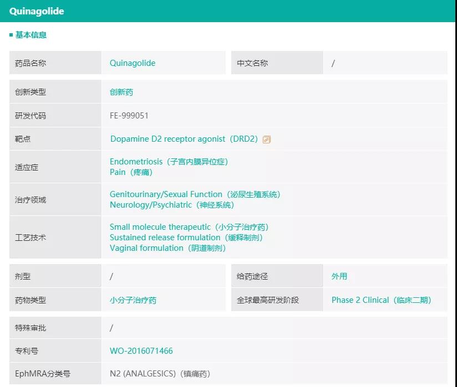Viewport: 457px width, 387px height.
Task: Click the 基本信息 section heading
Action: [x=31, y=35]
